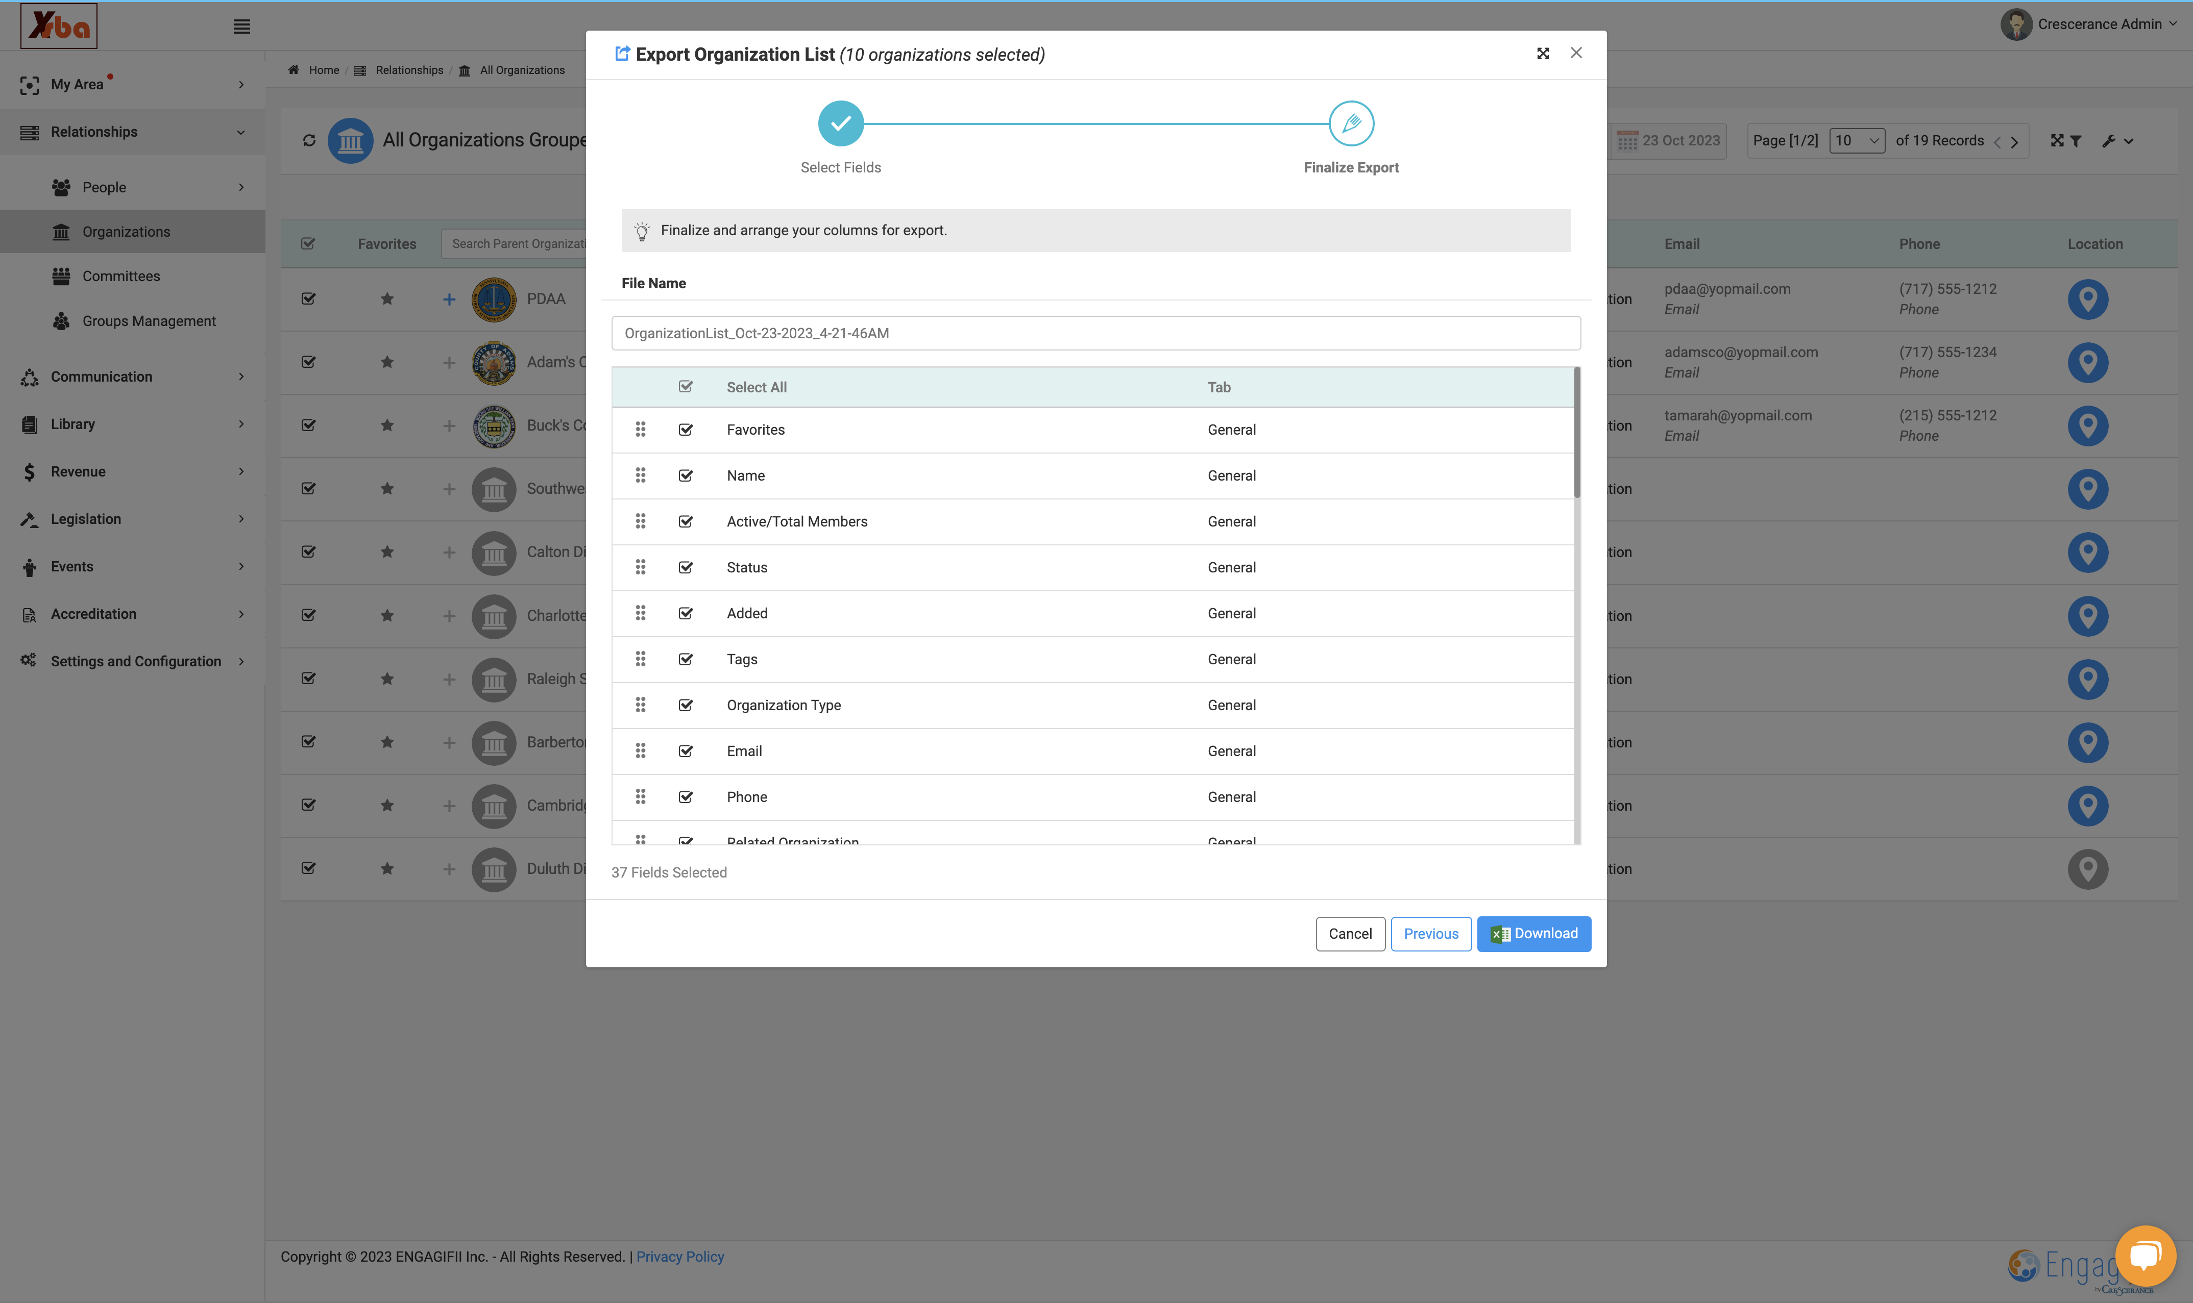Viewport: 2193px width, 1303px height.
Task: Click the refresh icon beside All Organizations
Action: click(x=309, y=140)
